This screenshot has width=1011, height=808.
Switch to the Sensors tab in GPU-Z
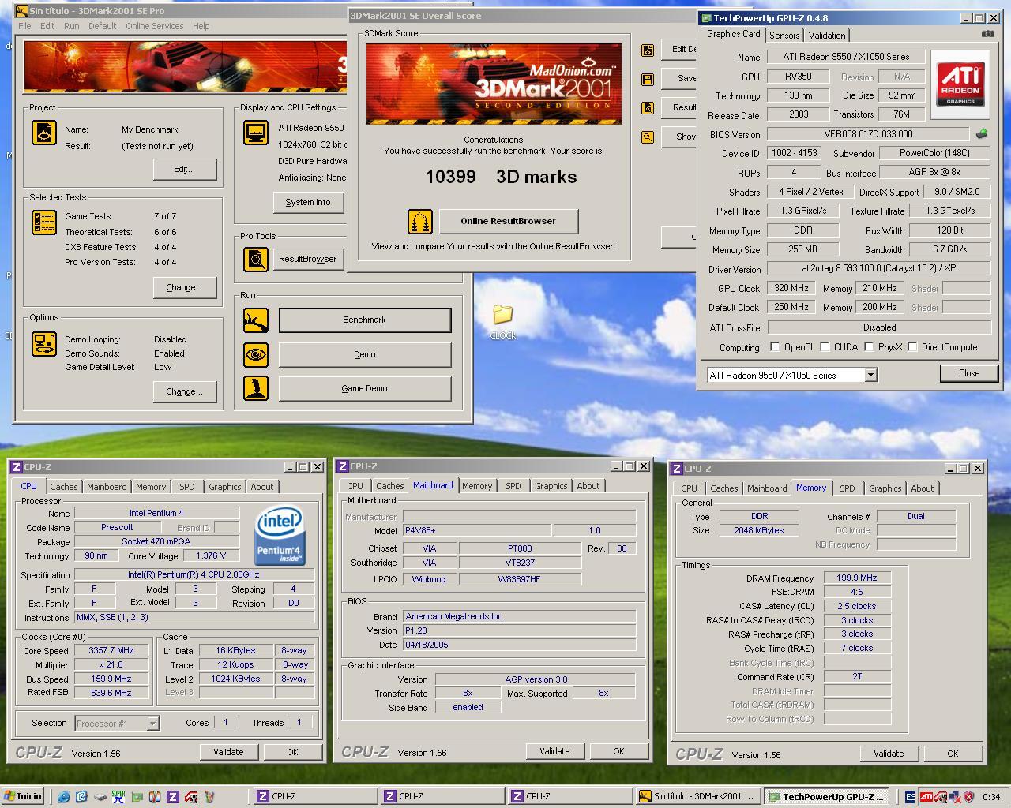784,36
